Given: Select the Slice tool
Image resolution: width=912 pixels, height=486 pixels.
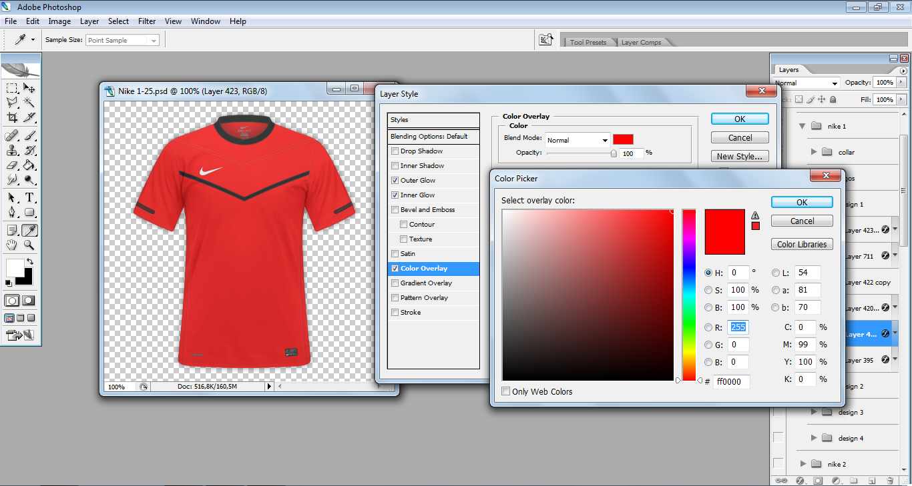Looking at the screenshot, I should (29, 117).
